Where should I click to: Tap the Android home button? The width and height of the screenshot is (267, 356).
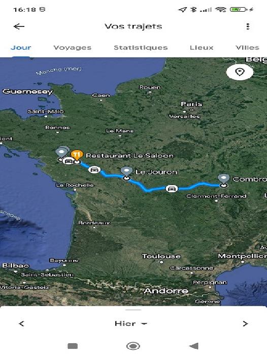133,346
